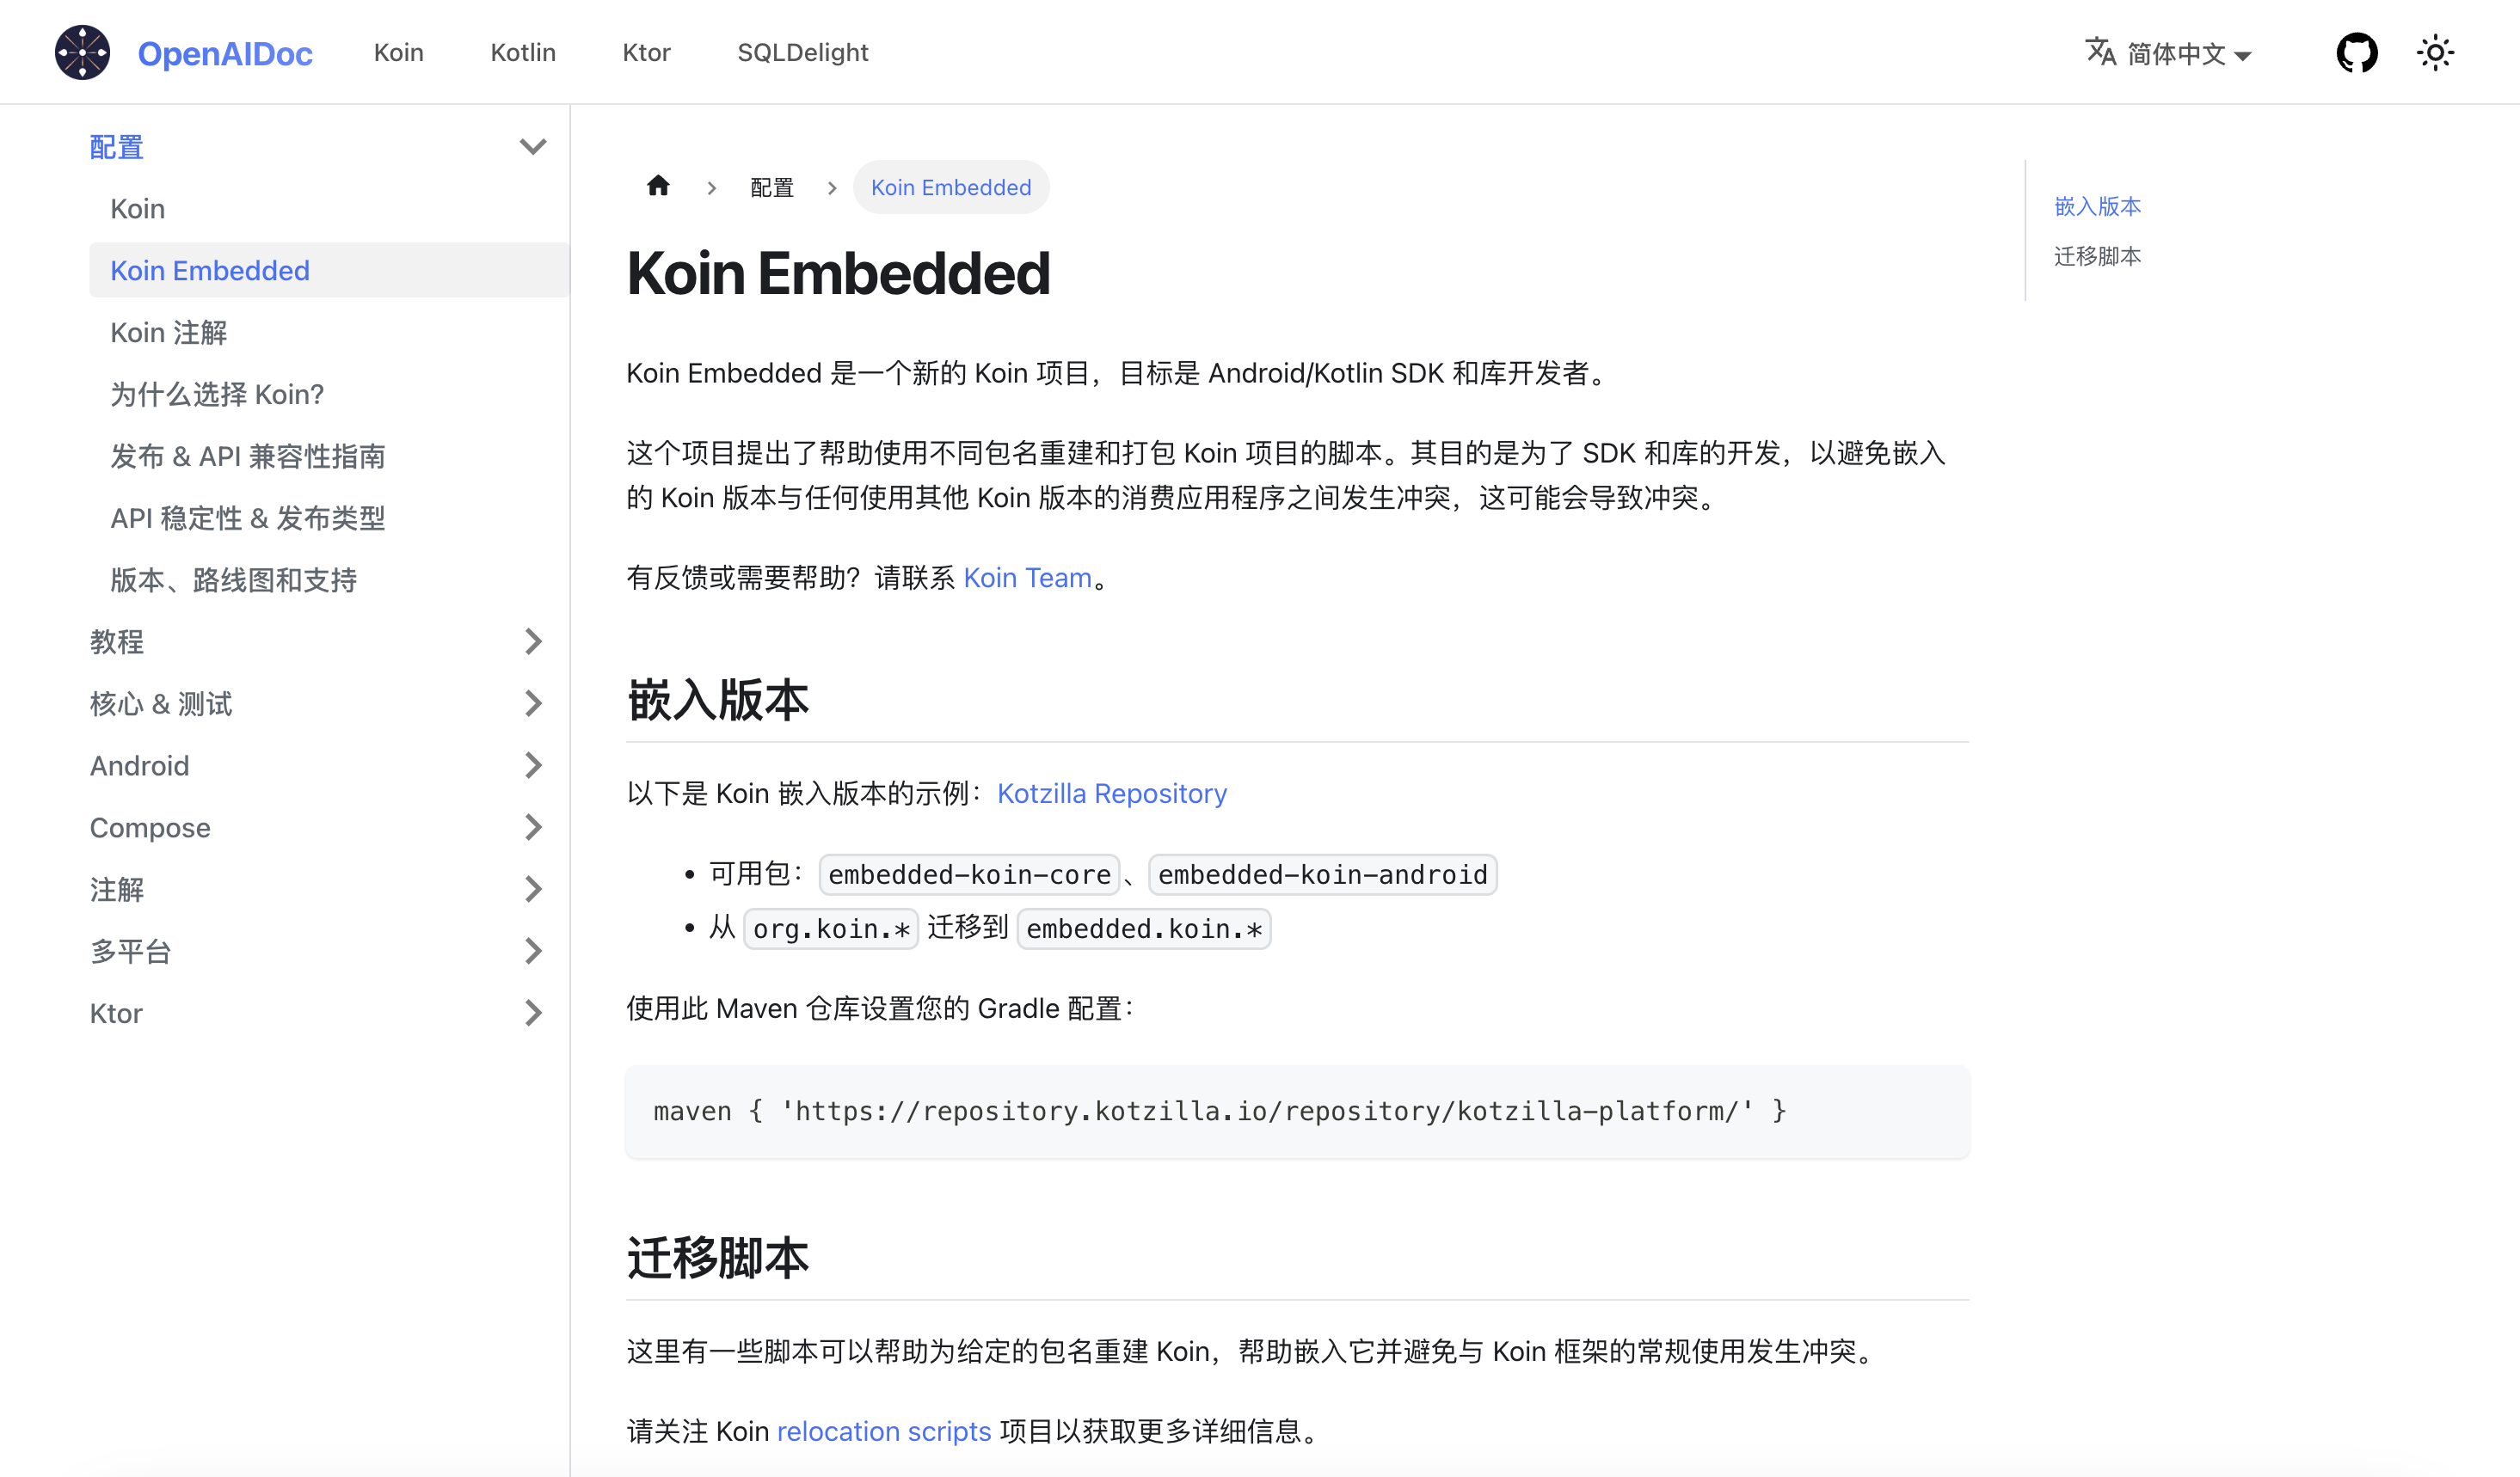
Task: Select Koin 注解 in the sidebar
Action: tap(169, 333)
